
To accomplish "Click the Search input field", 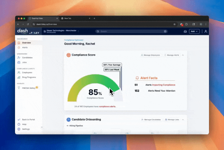I will (131, 31).
